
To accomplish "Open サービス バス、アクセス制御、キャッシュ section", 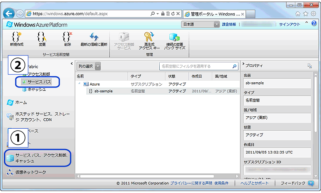I will (38, 158).
